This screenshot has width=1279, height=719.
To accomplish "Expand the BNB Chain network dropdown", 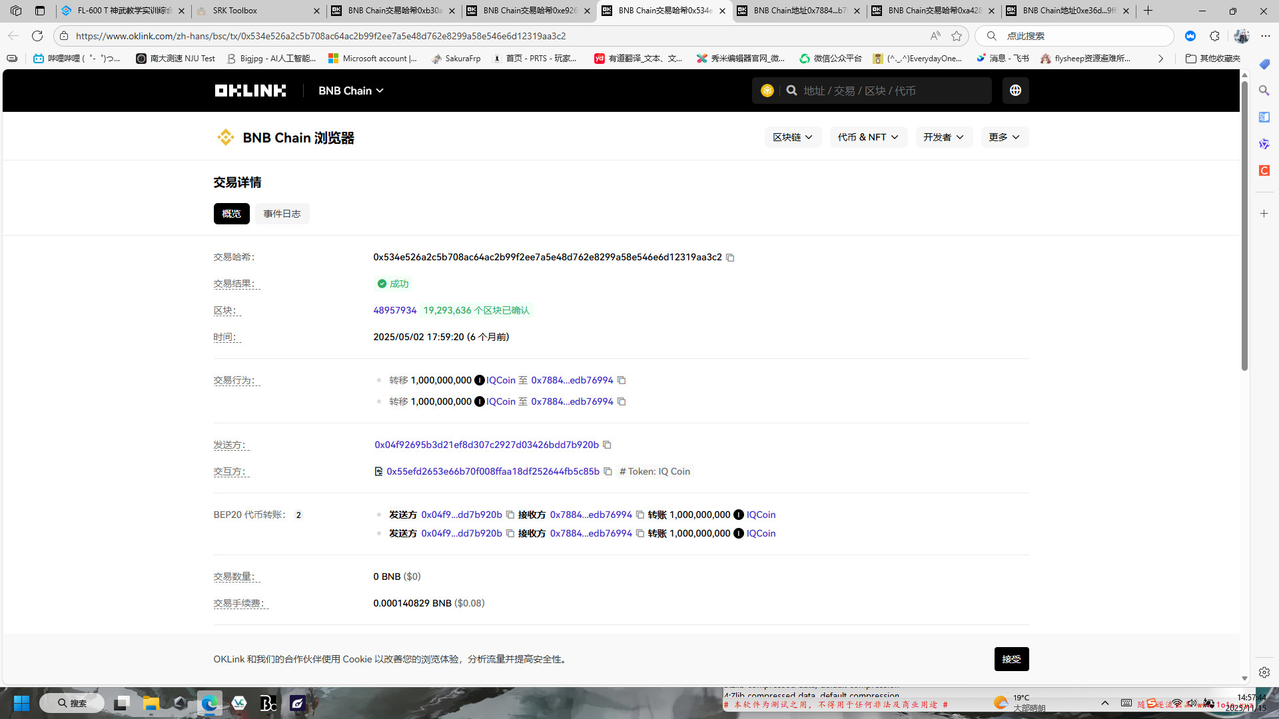I will (x=351, y=91).
